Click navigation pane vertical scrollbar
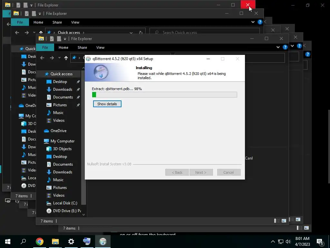The image size is (330, 248). pos(83,137)
